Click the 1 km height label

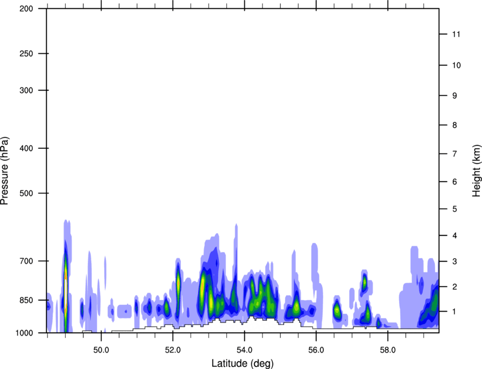tap(455, 312)
